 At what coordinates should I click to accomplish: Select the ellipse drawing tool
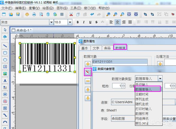click(5, 60)
